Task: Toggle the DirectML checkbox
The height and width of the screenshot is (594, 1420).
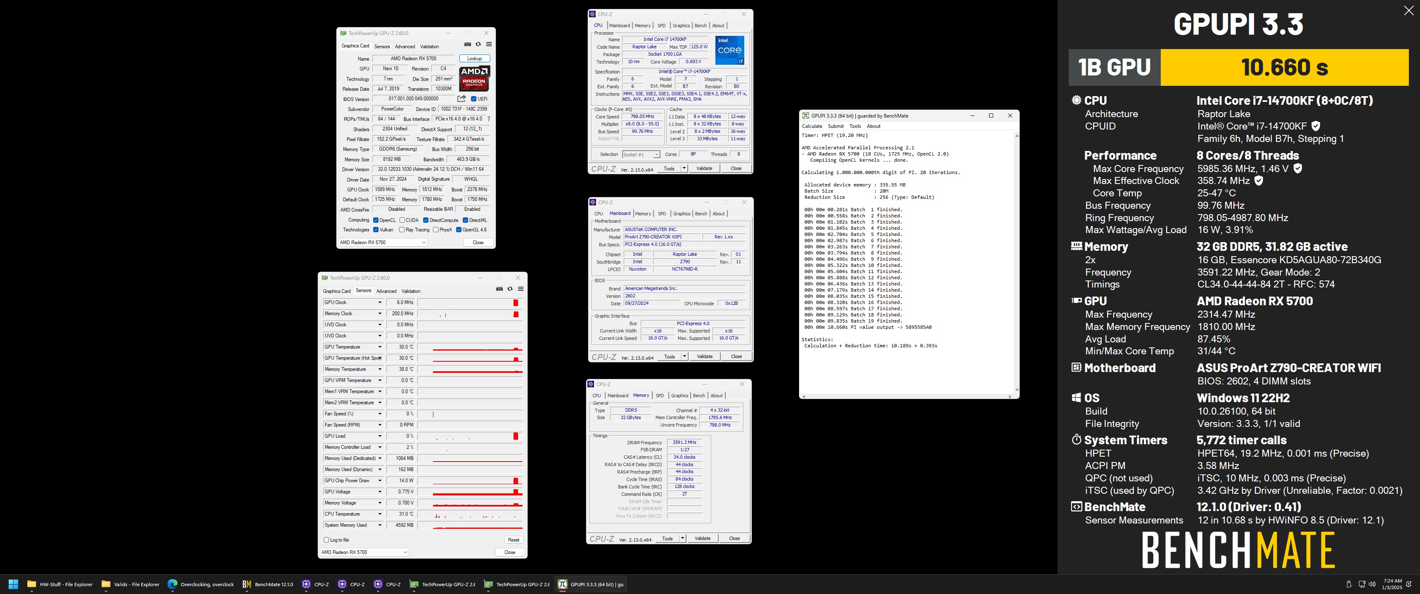Action: [465, 220]
